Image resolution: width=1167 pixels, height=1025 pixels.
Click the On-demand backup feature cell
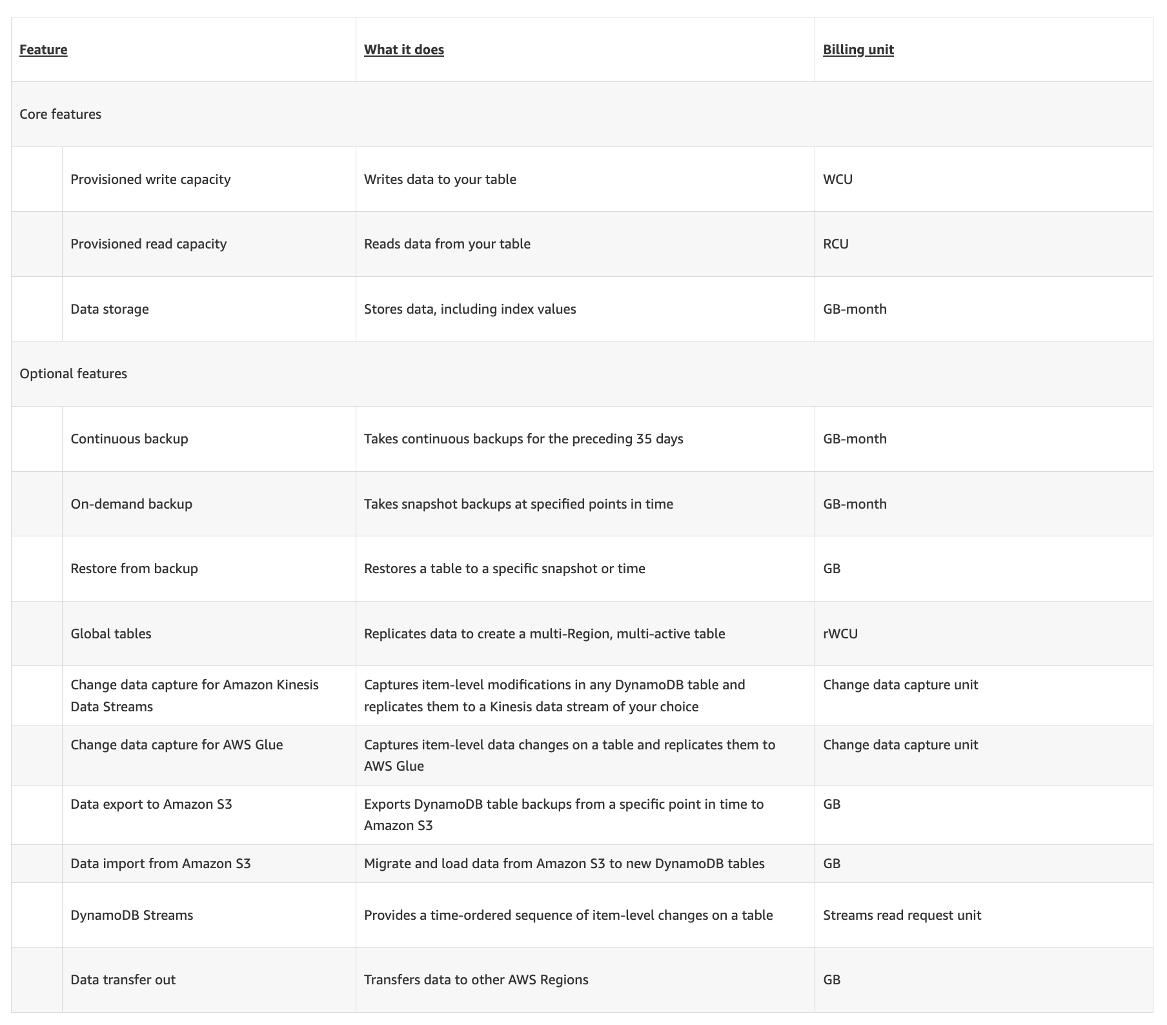(x=131, y=504)
